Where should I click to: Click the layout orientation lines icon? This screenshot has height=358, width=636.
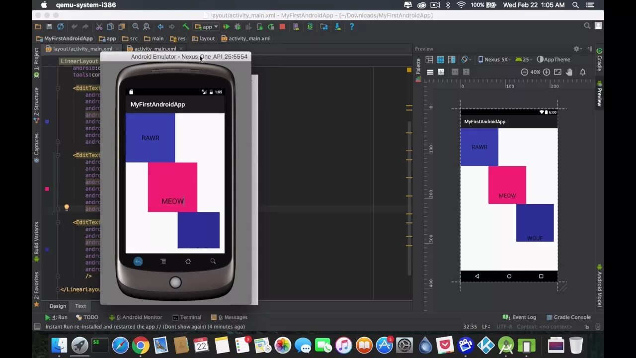(x=430, y=72)
